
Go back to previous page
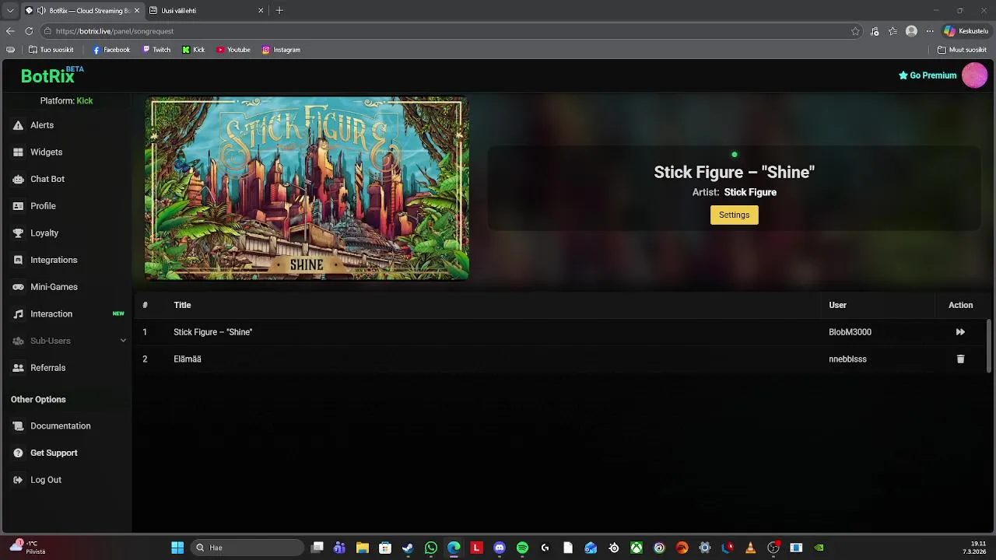(x=10, y=31)
